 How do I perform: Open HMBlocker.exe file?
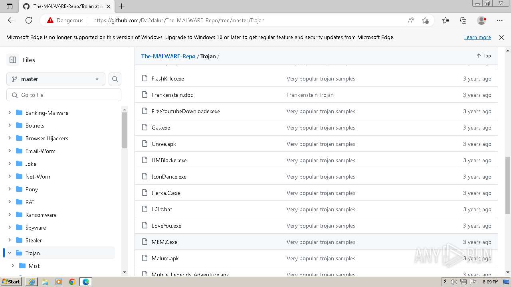169,160
